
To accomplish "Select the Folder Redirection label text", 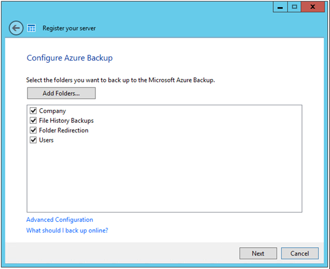I will [63, 130].
